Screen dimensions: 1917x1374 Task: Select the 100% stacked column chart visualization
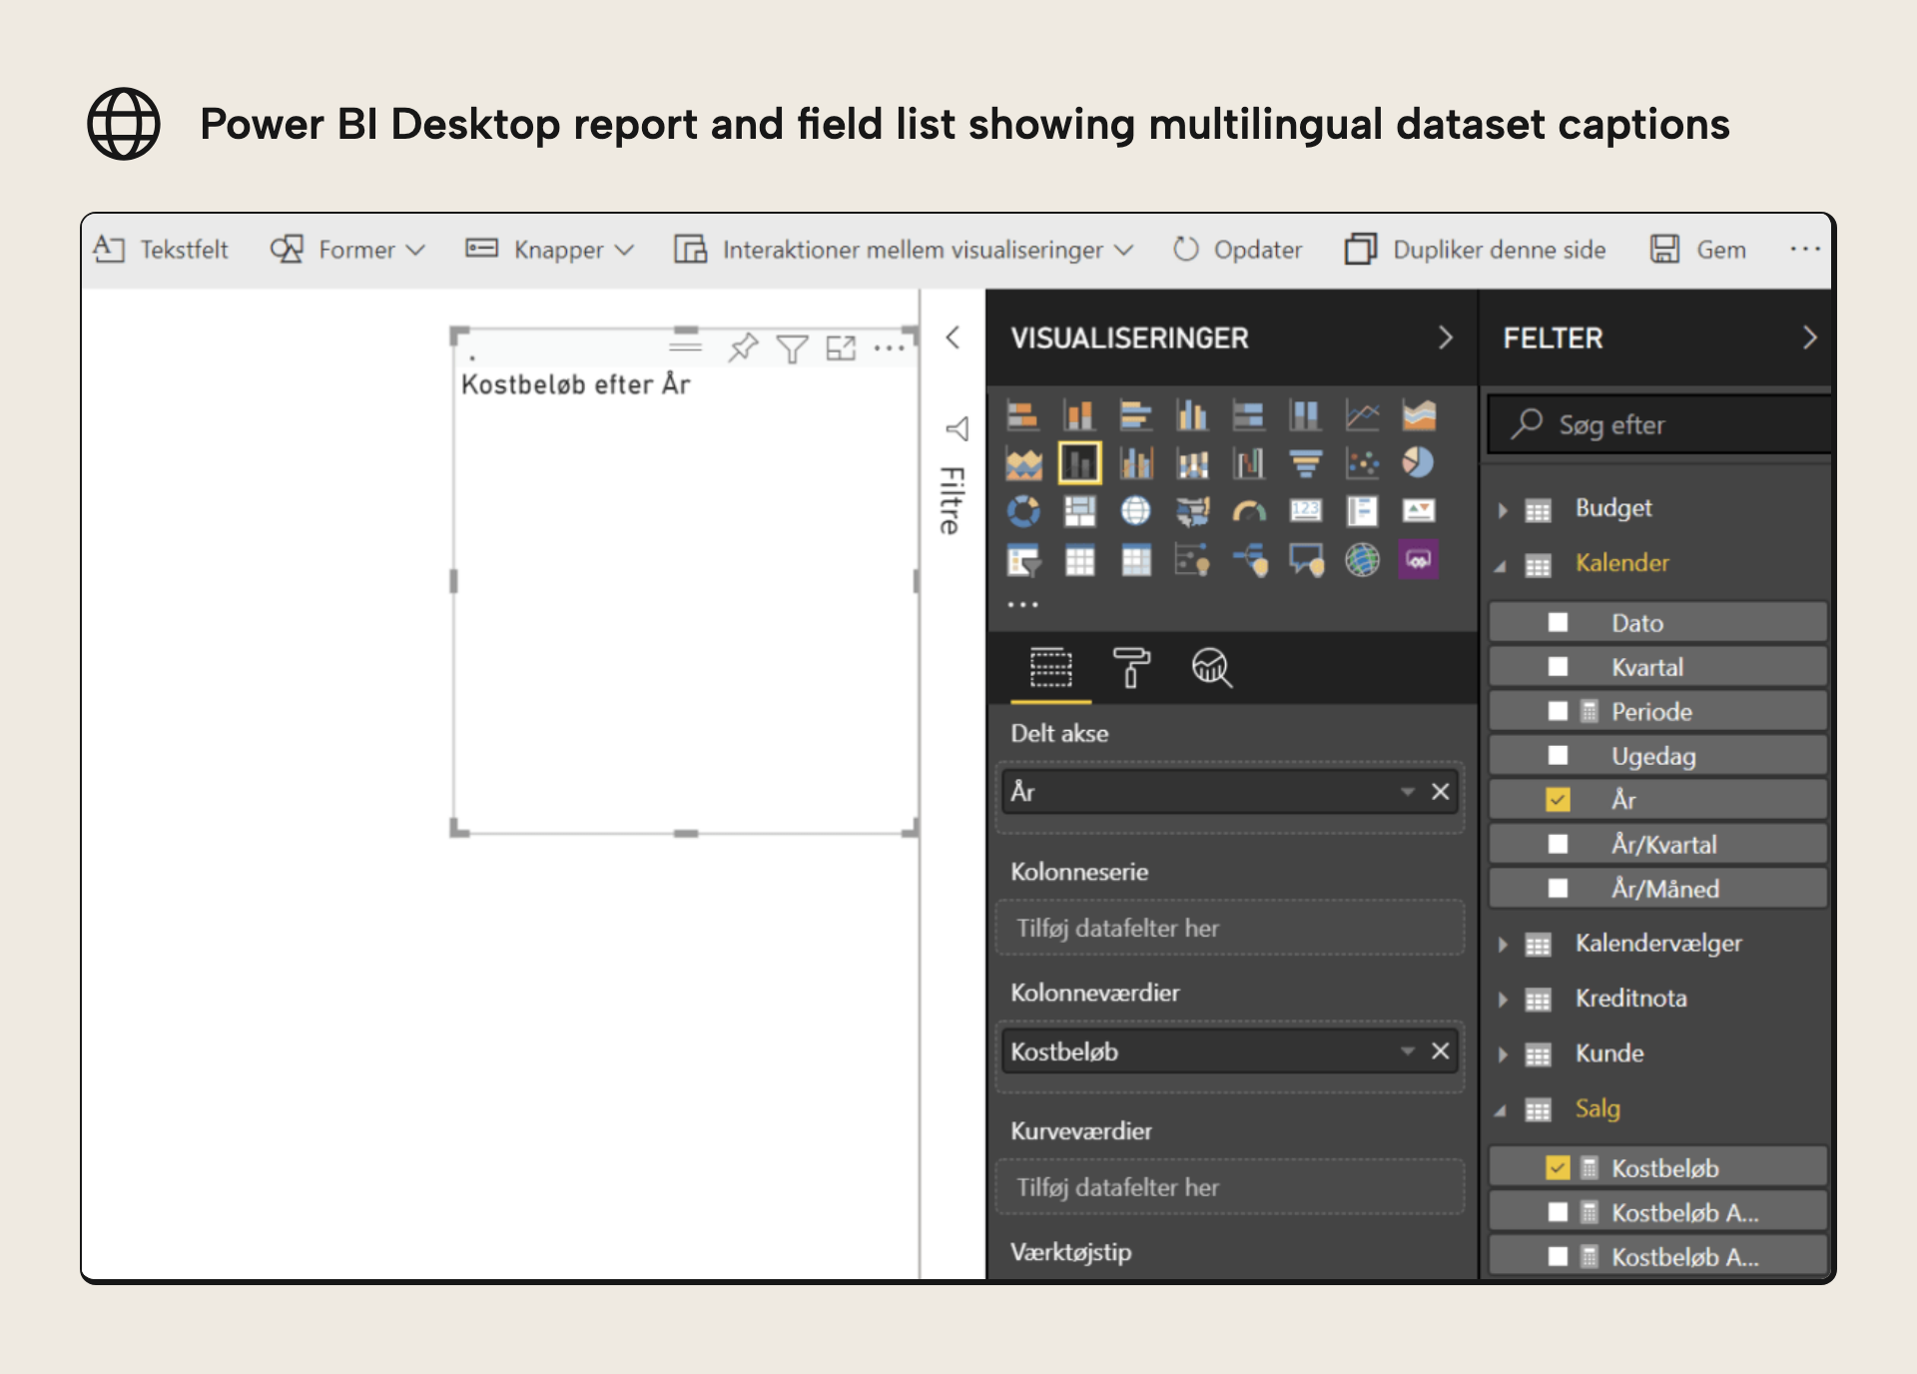click(1306, 414)
